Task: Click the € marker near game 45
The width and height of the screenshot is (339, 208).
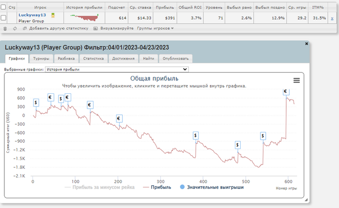Action: [51, 97]
